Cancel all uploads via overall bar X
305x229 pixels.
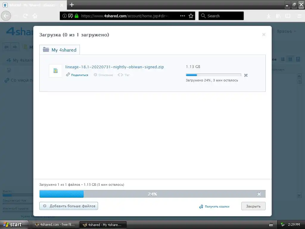click(x=259, y=194)
